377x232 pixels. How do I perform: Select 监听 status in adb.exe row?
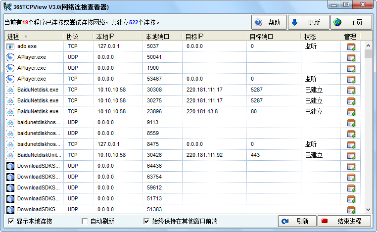coord(311,46)
